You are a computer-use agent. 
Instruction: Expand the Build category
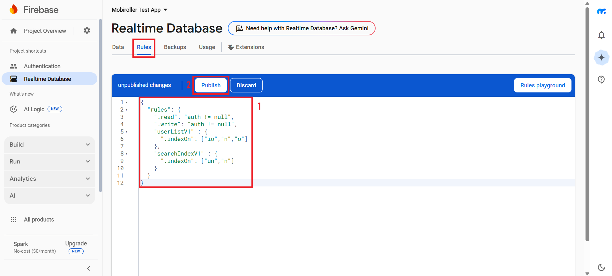[49, 145]
